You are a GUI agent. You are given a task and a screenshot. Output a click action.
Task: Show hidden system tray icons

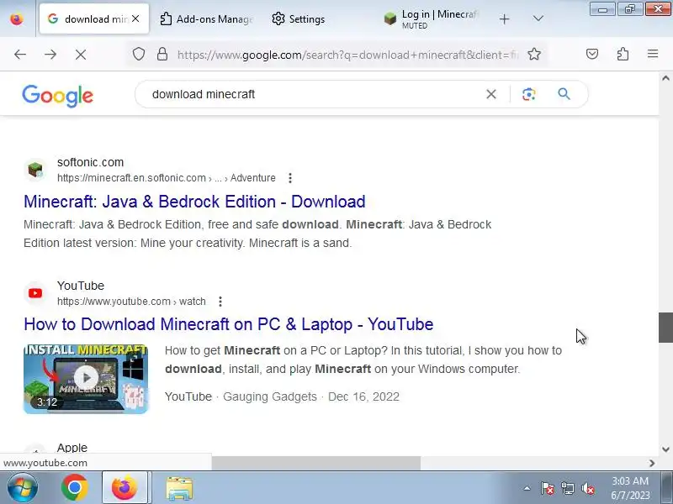pos(527,488)
